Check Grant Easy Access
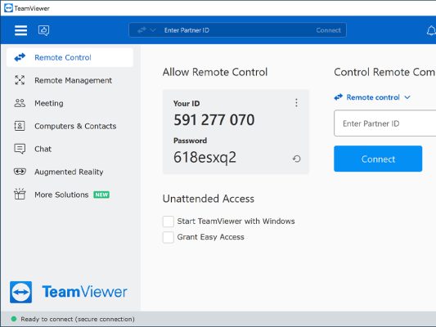The width and height of the screenshot is (436, 327). (169, 237)
